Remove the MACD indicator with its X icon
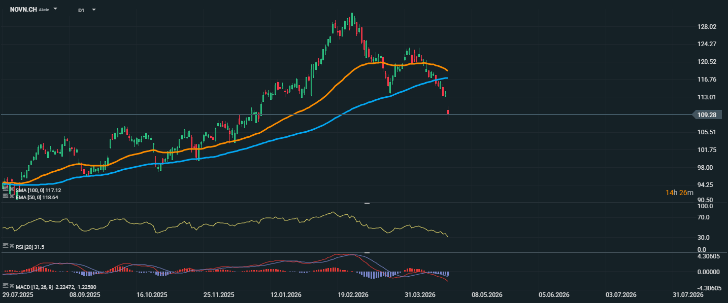The image size is (728, 303). [12, 286]
